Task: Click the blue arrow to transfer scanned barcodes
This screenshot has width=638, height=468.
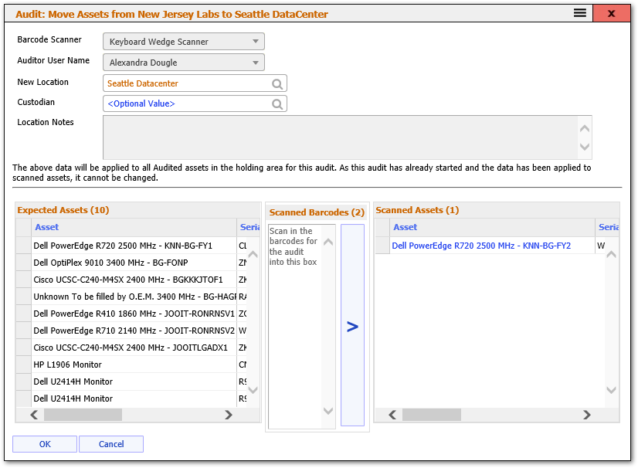Action: (x=352, y=327)
